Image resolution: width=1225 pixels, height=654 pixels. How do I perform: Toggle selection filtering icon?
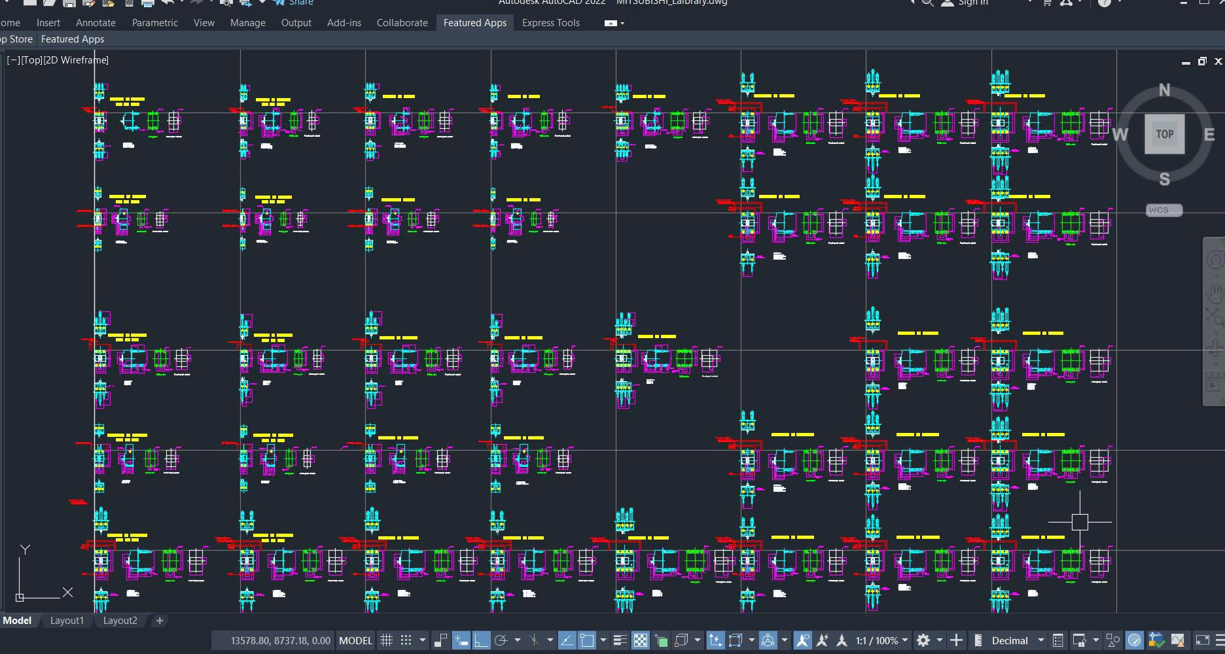(736, 640)
